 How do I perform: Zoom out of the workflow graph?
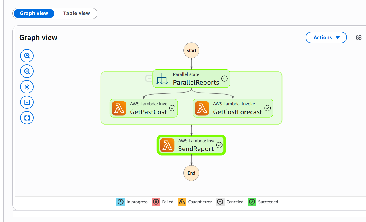coord(27,71)
